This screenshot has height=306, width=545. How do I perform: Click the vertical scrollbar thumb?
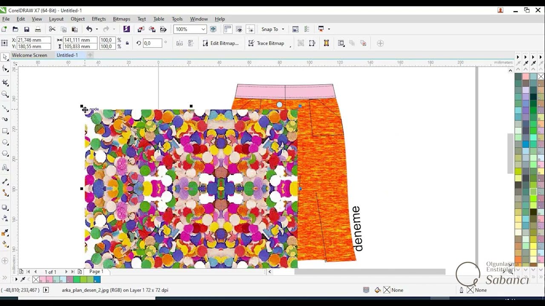tap(510, 153)
